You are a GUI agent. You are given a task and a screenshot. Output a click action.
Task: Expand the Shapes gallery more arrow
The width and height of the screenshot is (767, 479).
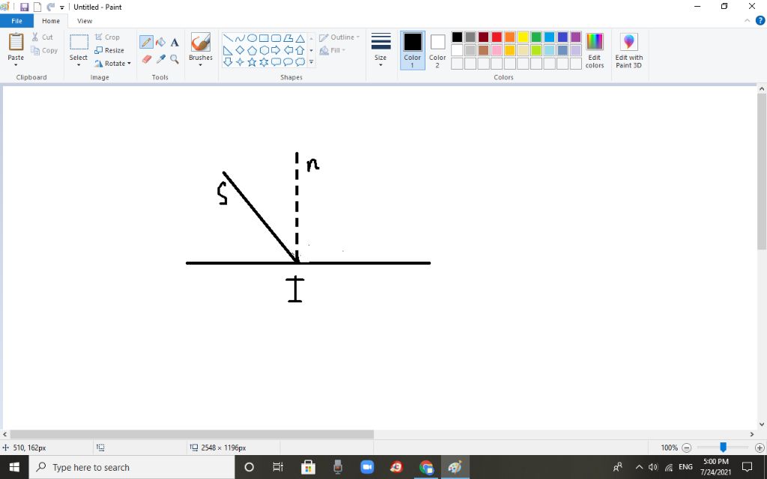pos(311,62)
